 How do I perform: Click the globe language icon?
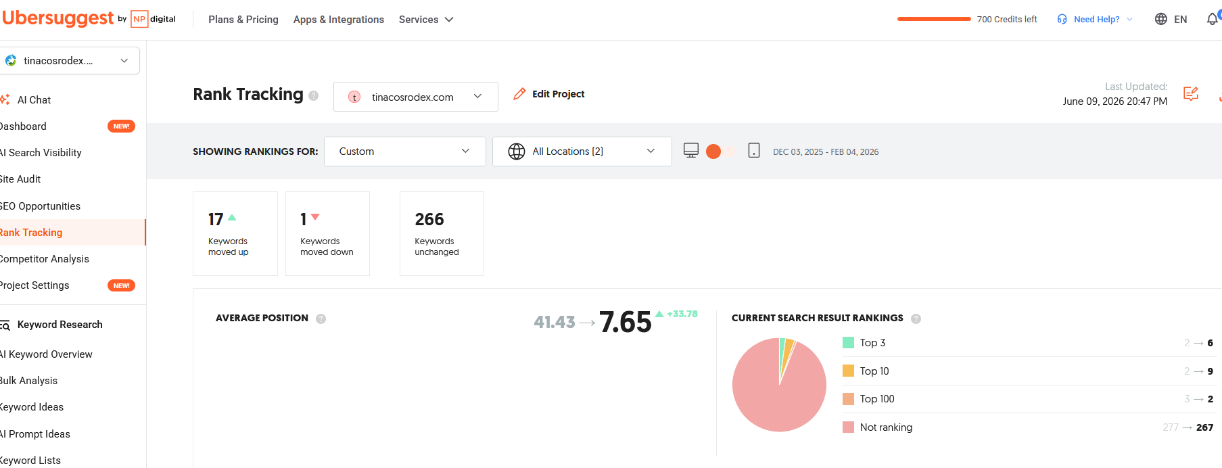(x=1161, y=19)
